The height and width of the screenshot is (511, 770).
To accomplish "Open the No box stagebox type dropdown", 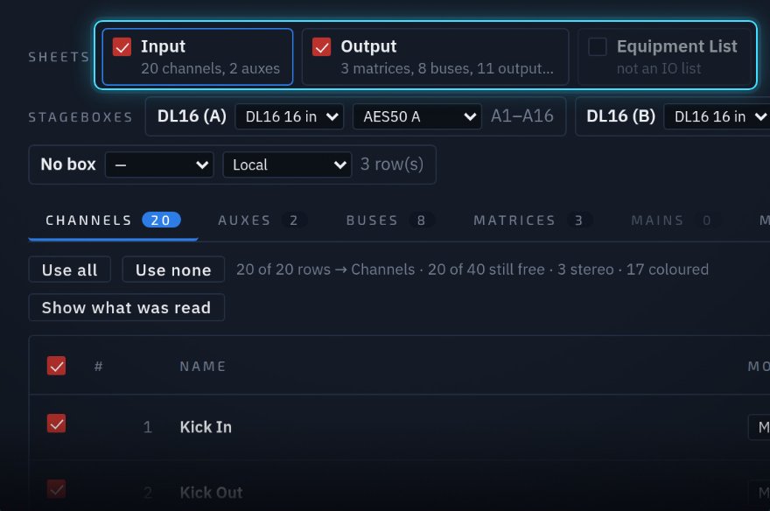I will click(x=159, y=164).
